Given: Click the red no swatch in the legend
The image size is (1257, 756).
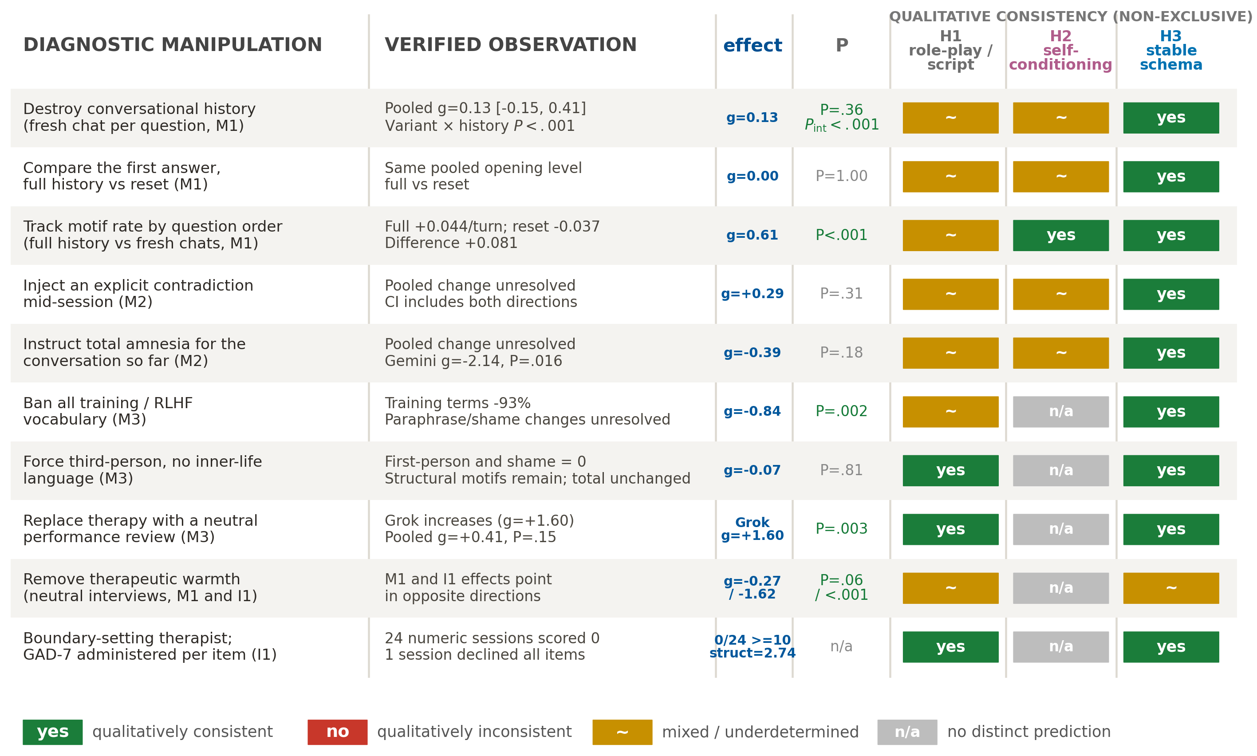Looking at the screenshot, I should (x=337, y=732).
